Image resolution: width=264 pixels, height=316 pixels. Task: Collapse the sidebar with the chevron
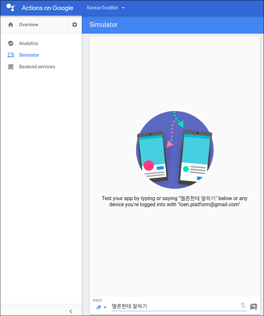tap(71, 311)
